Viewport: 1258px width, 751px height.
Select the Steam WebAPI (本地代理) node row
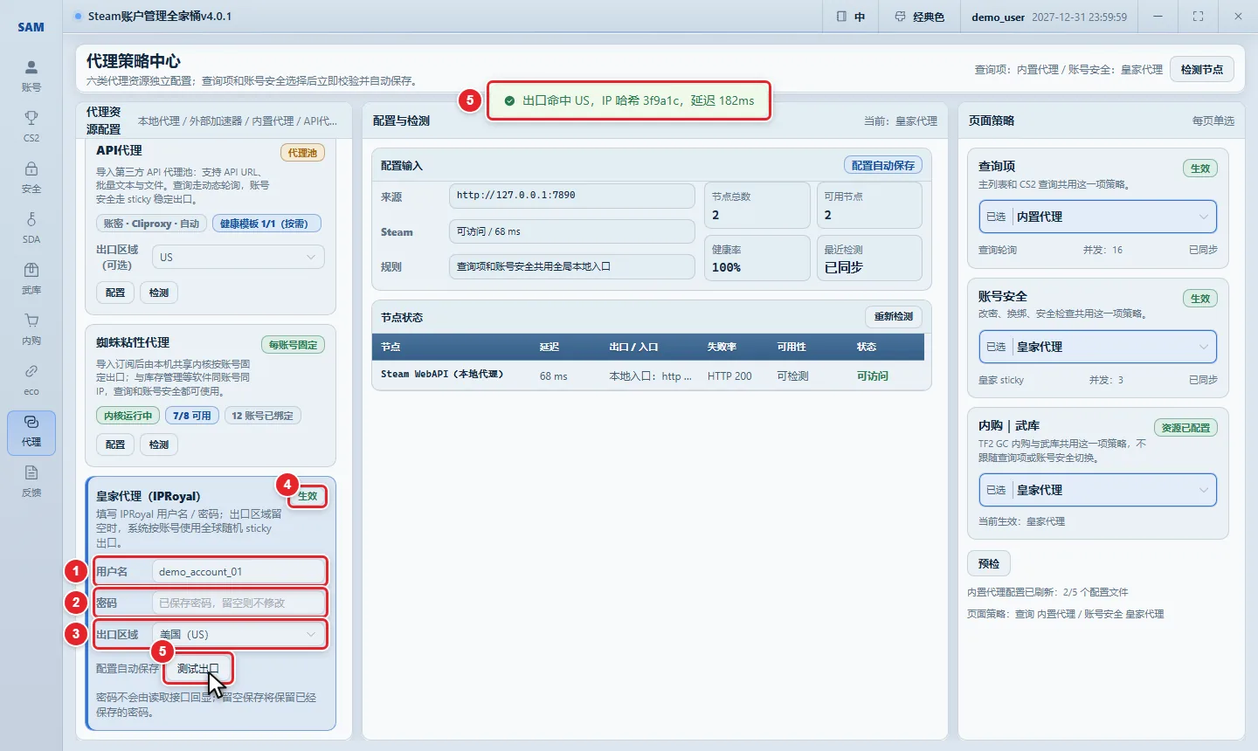point(648,375)
